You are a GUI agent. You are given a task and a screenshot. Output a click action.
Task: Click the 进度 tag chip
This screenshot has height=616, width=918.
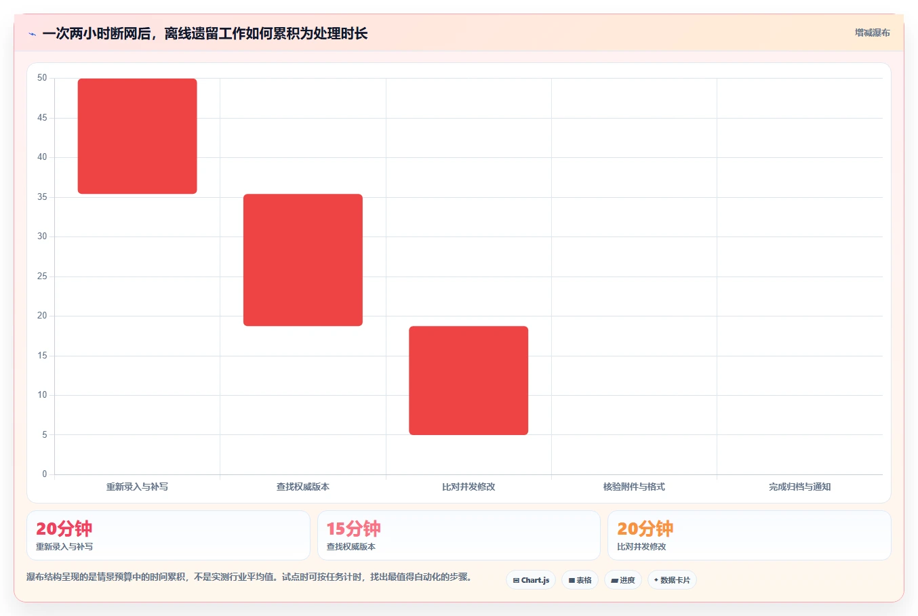coord(623,580)
